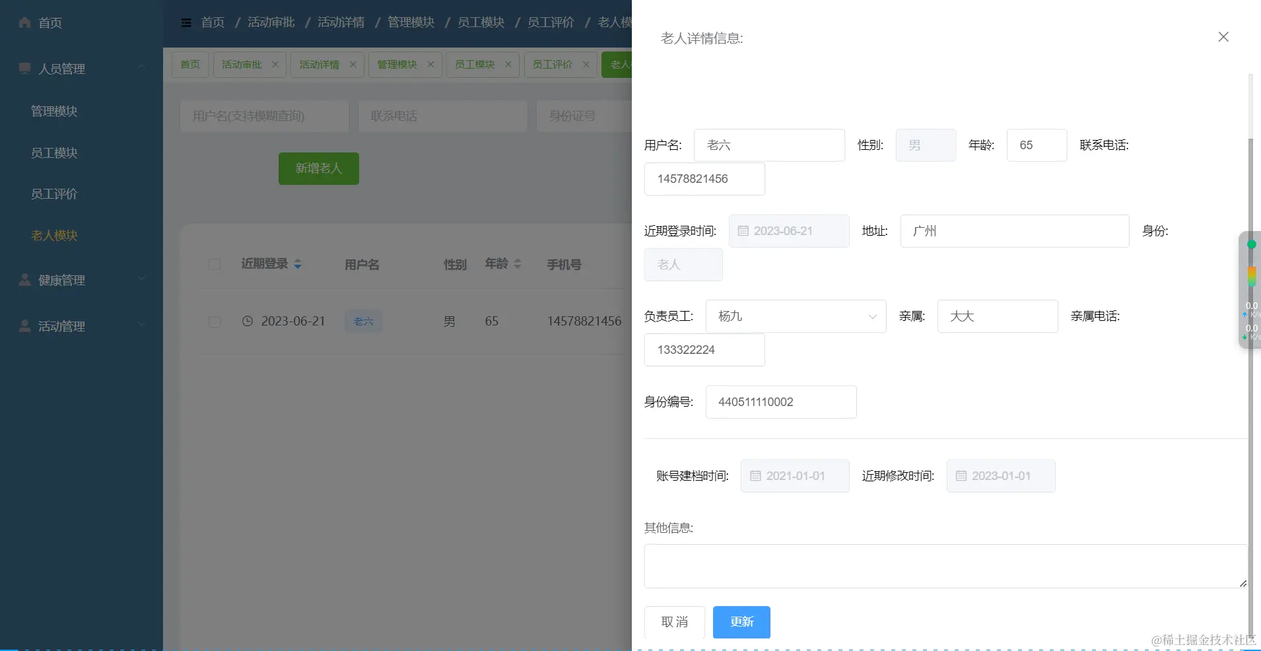1261x651 pixels.
Task: Click the 人员管理 monitor icon
Action: (x=25, y=69)
